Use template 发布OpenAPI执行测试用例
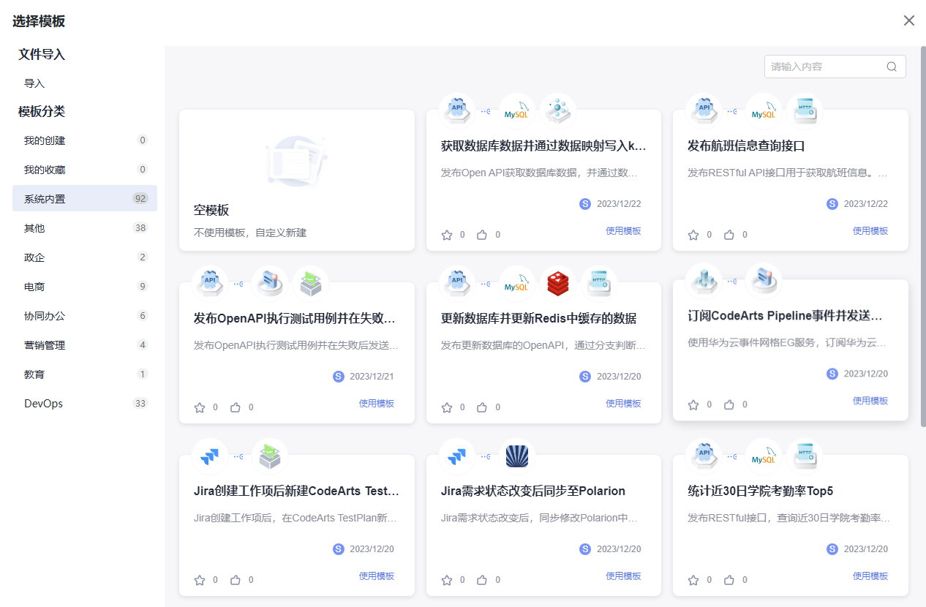The height and width of the screenshot is (607, 926). click(x=377, y=404)
